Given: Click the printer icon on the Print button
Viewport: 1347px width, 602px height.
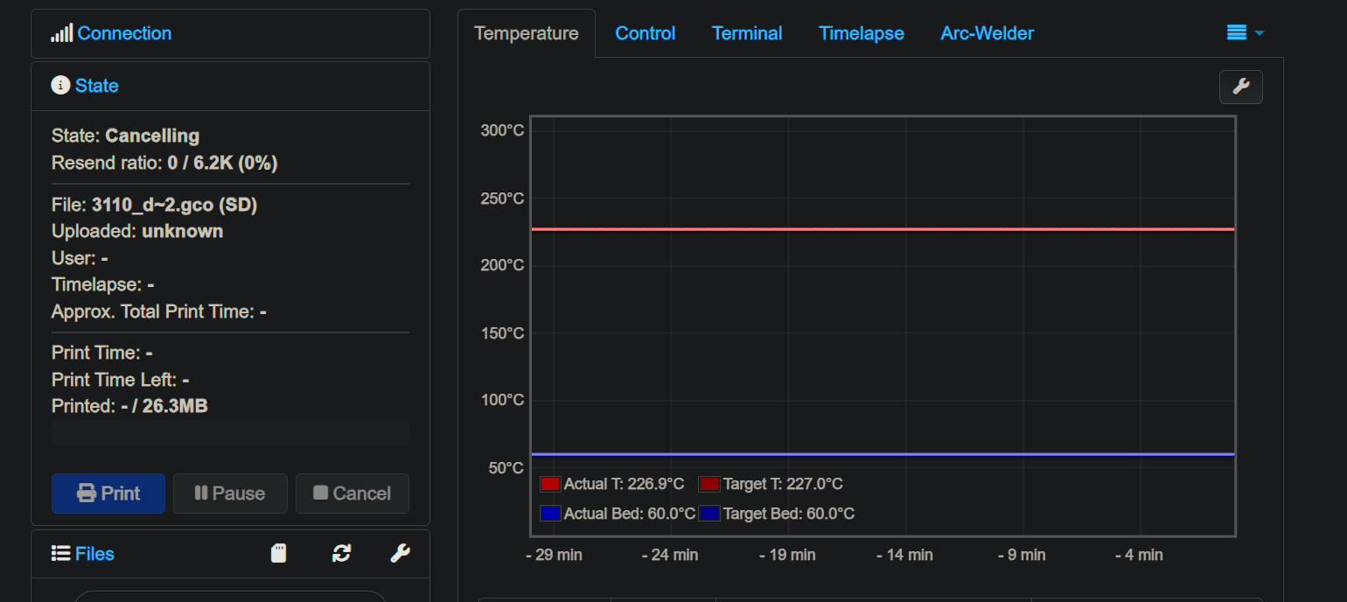Looking at the screenshot, I should coord(86,493).
